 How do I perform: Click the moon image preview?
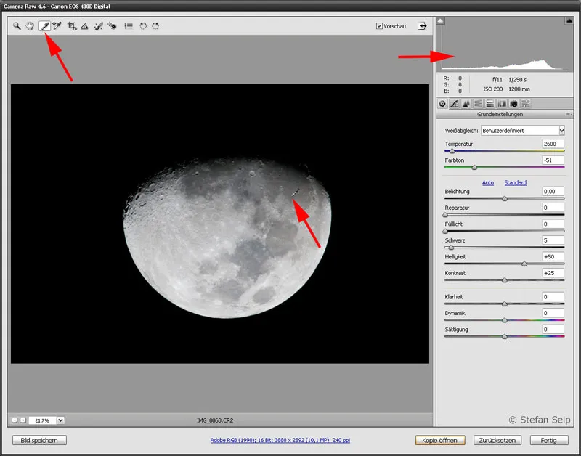(220, 224)
